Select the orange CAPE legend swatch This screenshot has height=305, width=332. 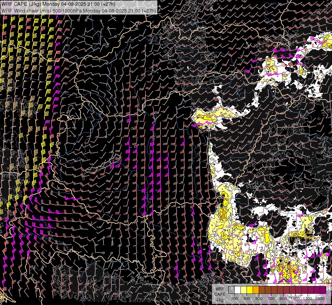256,290
